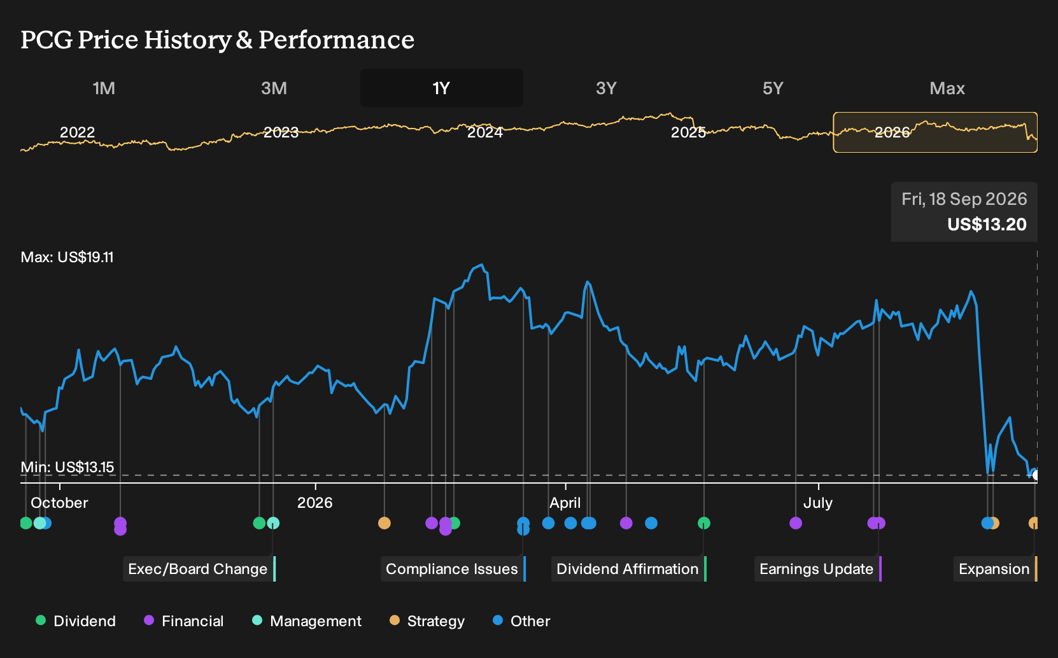Jump to 2023 in the overview sparkline

pos(281,132)
